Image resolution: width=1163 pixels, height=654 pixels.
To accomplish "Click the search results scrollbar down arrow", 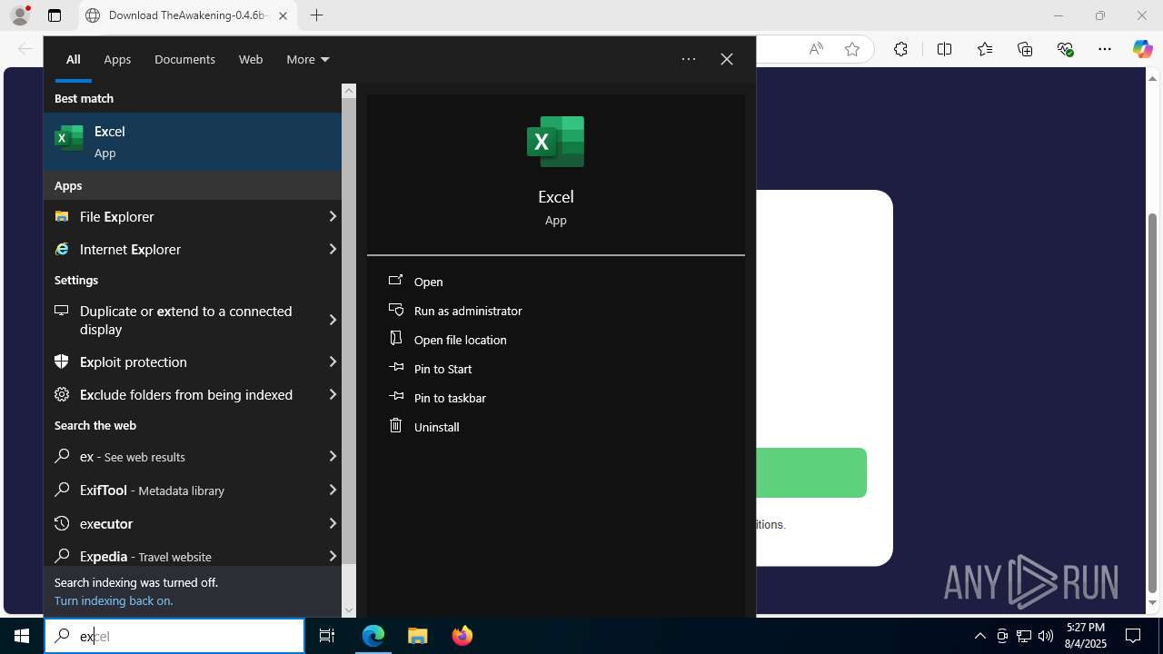I will (x=349, y=610).
